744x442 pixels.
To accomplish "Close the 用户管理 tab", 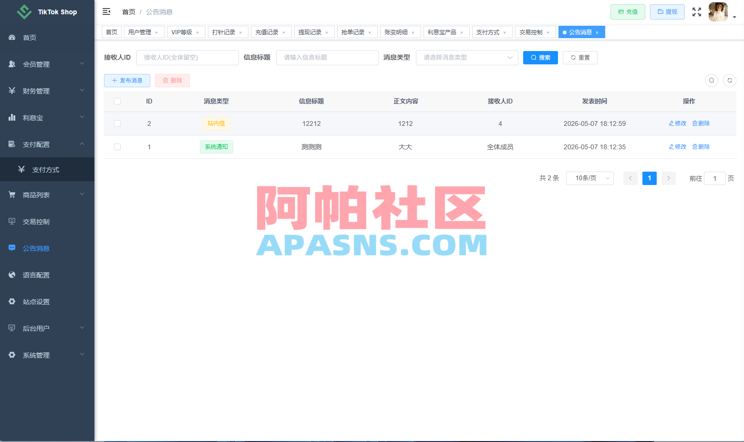I will [x=156, y=32].
